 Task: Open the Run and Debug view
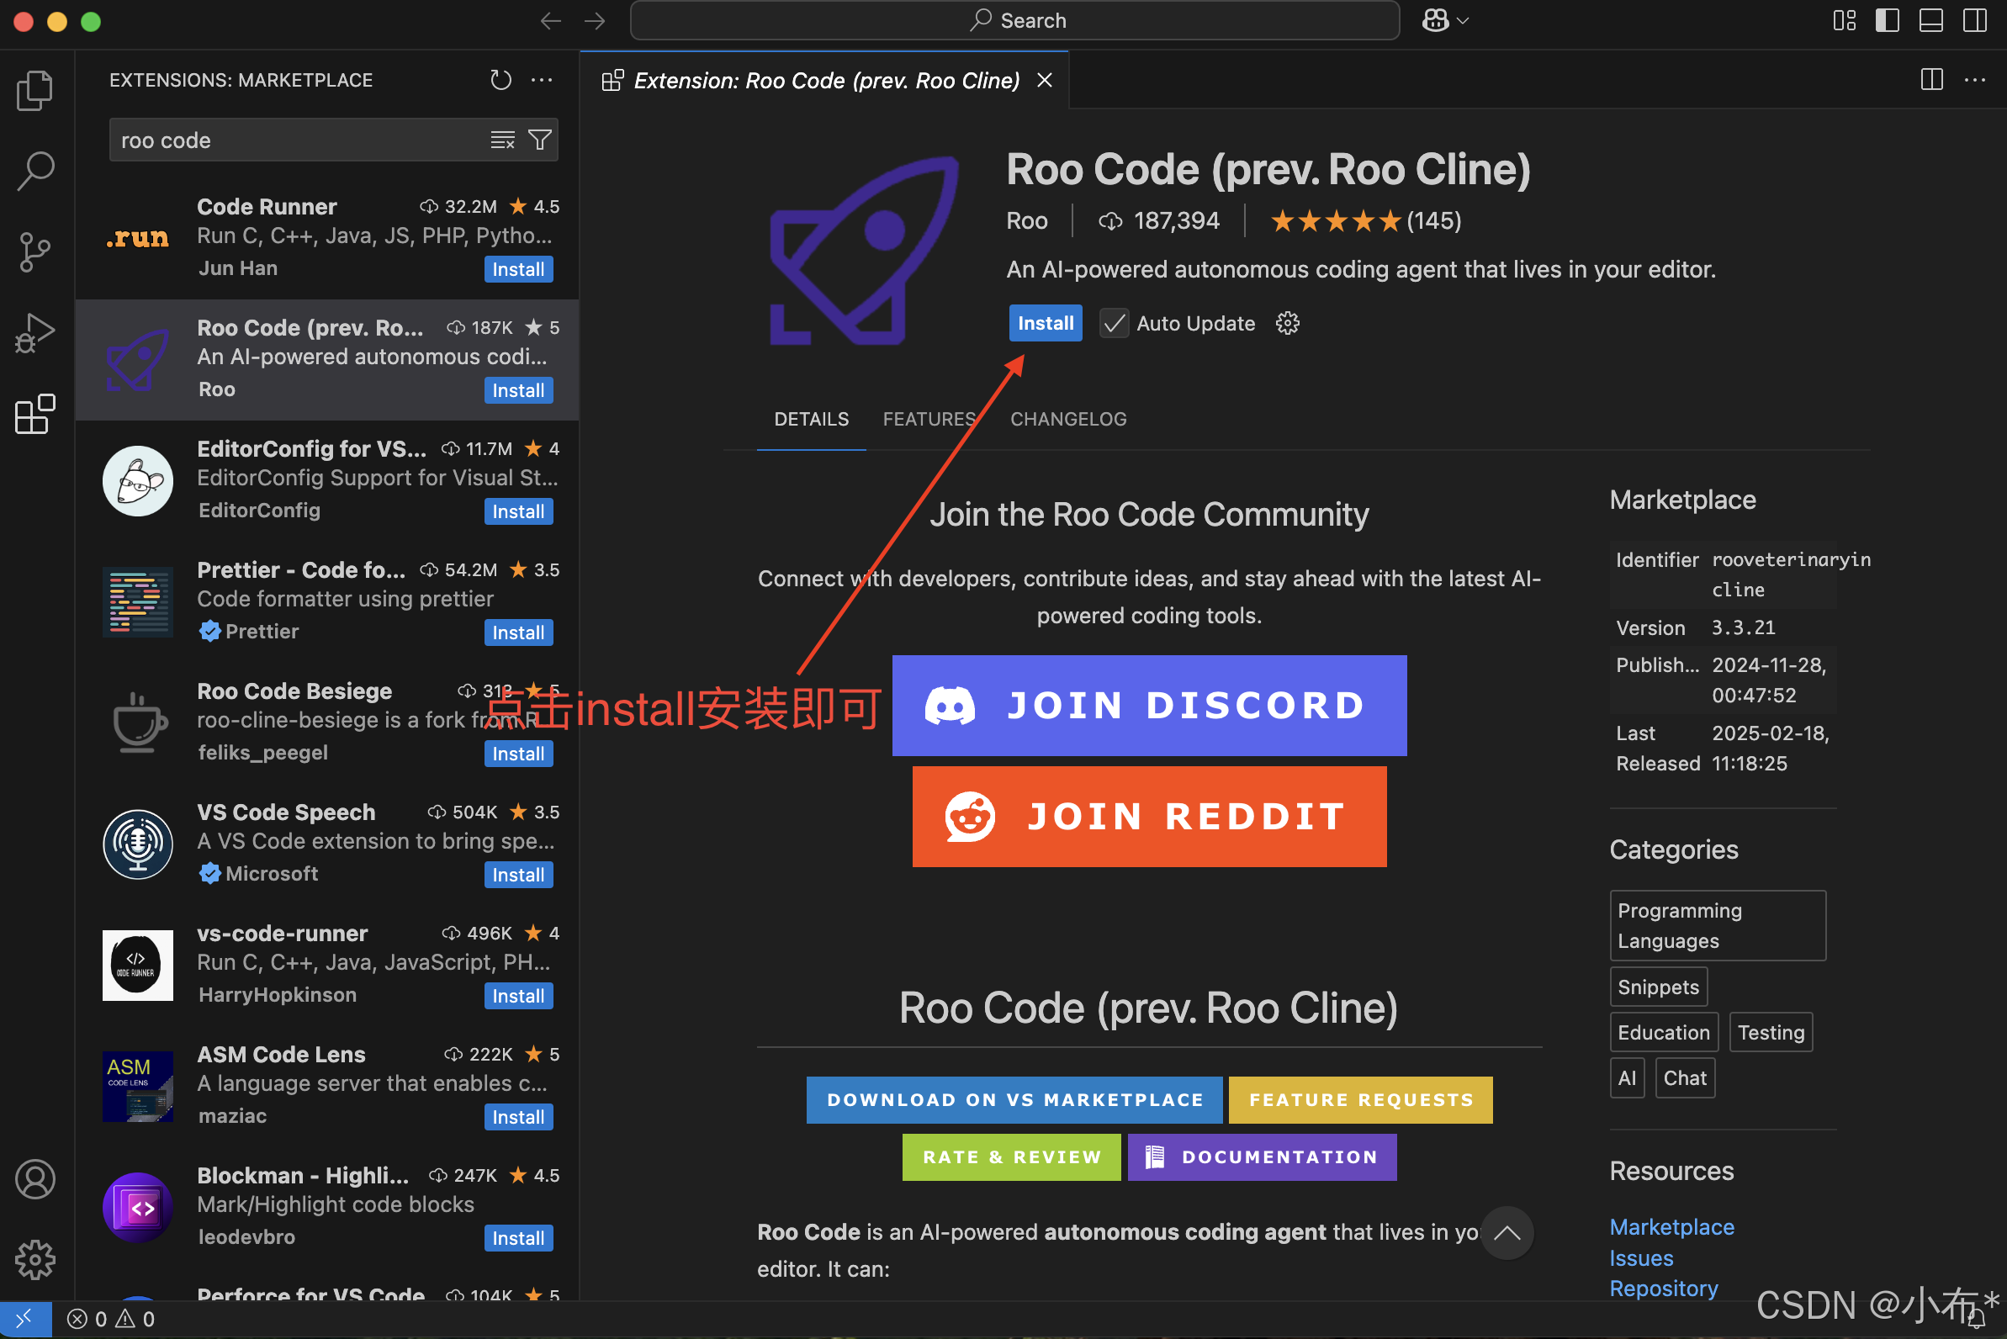tap(35, 333)
